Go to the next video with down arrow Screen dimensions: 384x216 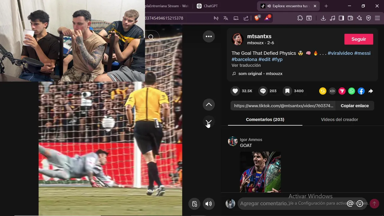[x=209, y=122]
